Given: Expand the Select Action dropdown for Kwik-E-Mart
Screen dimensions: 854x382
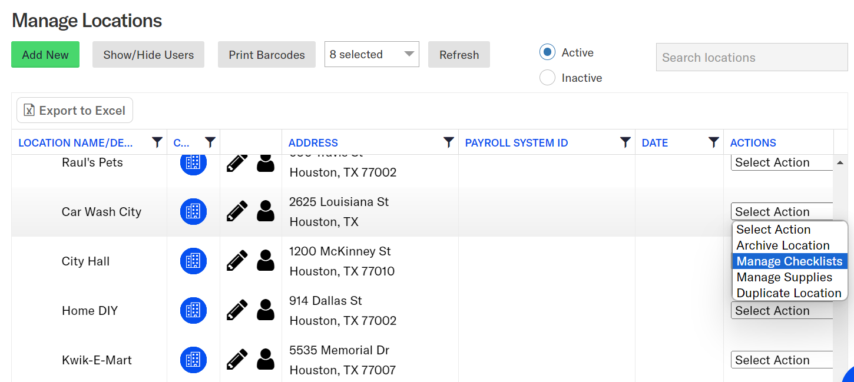Looking at the screenshot, I should [781, 360].
